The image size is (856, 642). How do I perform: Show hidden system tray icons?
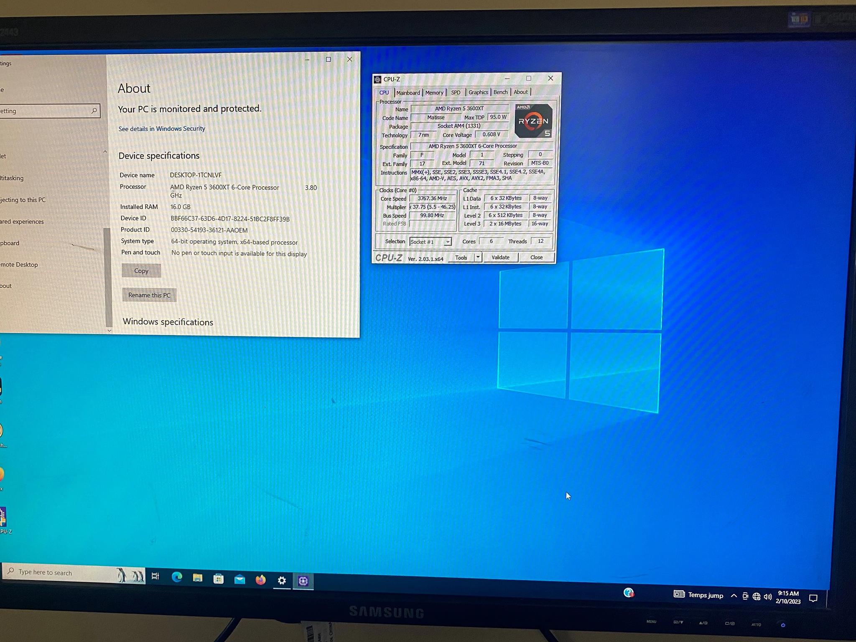click(734, 596)
